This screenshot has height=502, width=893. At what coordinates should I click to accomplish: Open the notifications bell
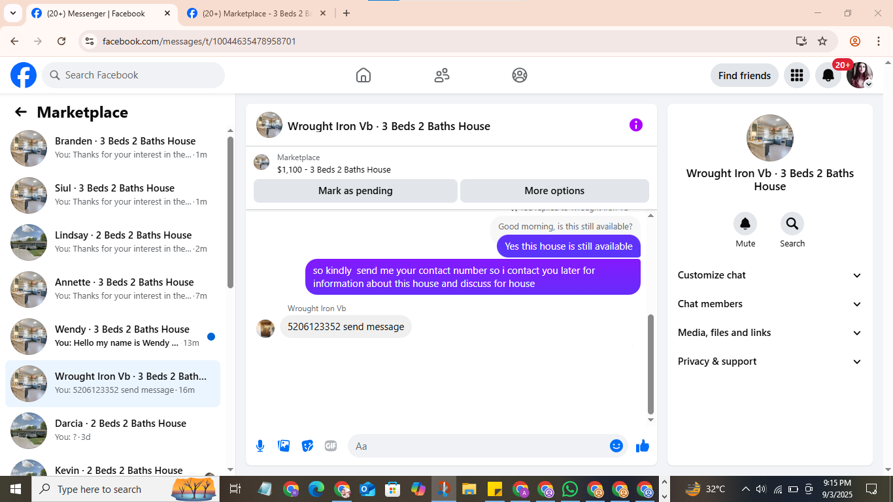(x=828, y=75)
